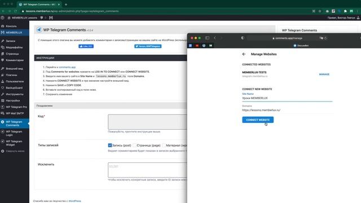Click the CONNECT WEBSITE button
This screenshot has width=361, height=203.
[258, 120]
